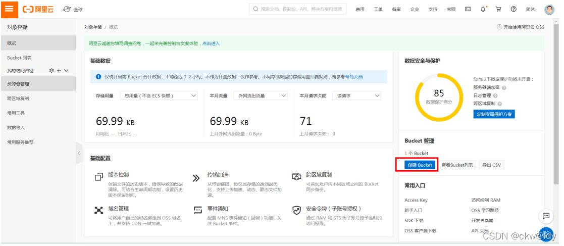This screenshot has width=564, height=246.
Task: Expand the 我的访问路径 chevron
Action: tap(66, 71)
